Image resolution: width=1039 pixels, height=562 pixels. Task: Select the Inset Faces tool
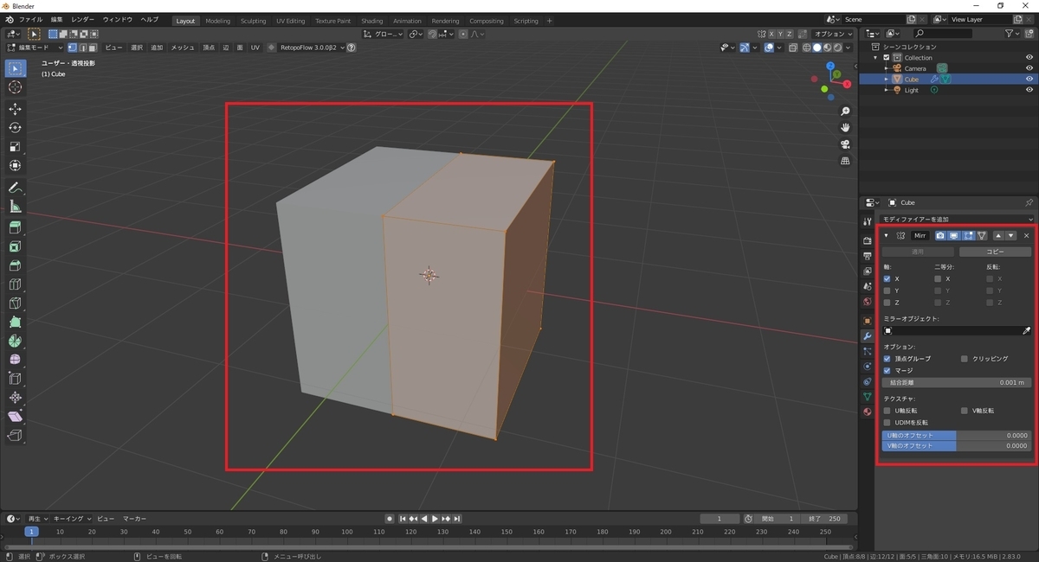tap(15, 246)
